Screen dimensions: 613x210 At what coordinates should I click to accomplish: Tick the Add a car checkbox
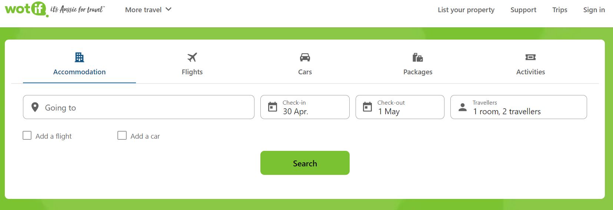click(122, 135)
